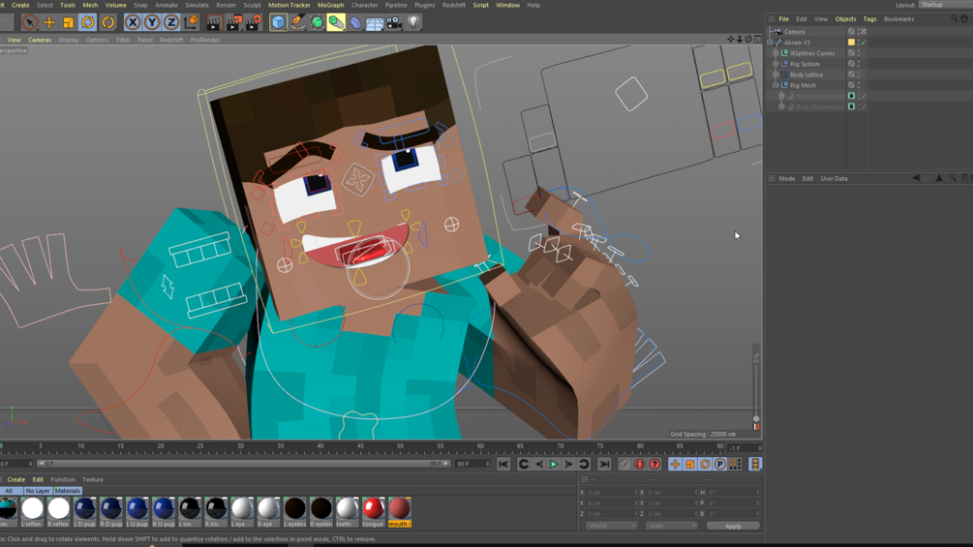Select the teeth material

tap(347, 511)
